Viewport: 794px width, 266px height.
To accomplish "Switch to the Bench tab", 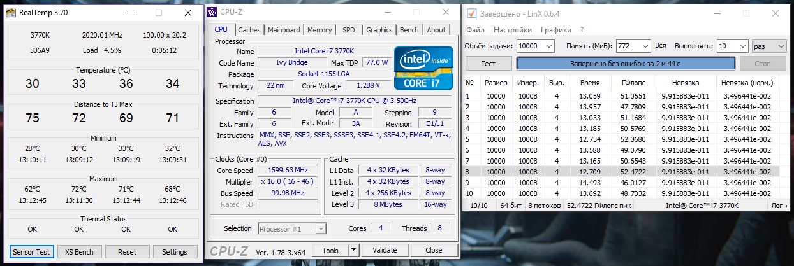I will click(409, 30).
